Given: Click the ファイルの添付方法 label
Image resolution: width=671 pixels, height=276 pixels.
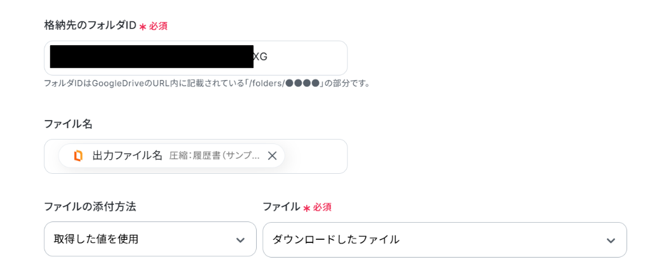Looking at the screenshot, I should pyautogui.click(x=90, y=206).
